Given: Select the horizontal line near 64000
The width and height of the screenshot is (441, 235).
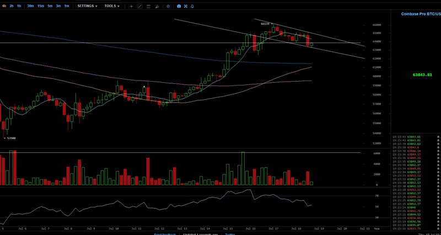Looking at the screenshot, I should 180,43.
